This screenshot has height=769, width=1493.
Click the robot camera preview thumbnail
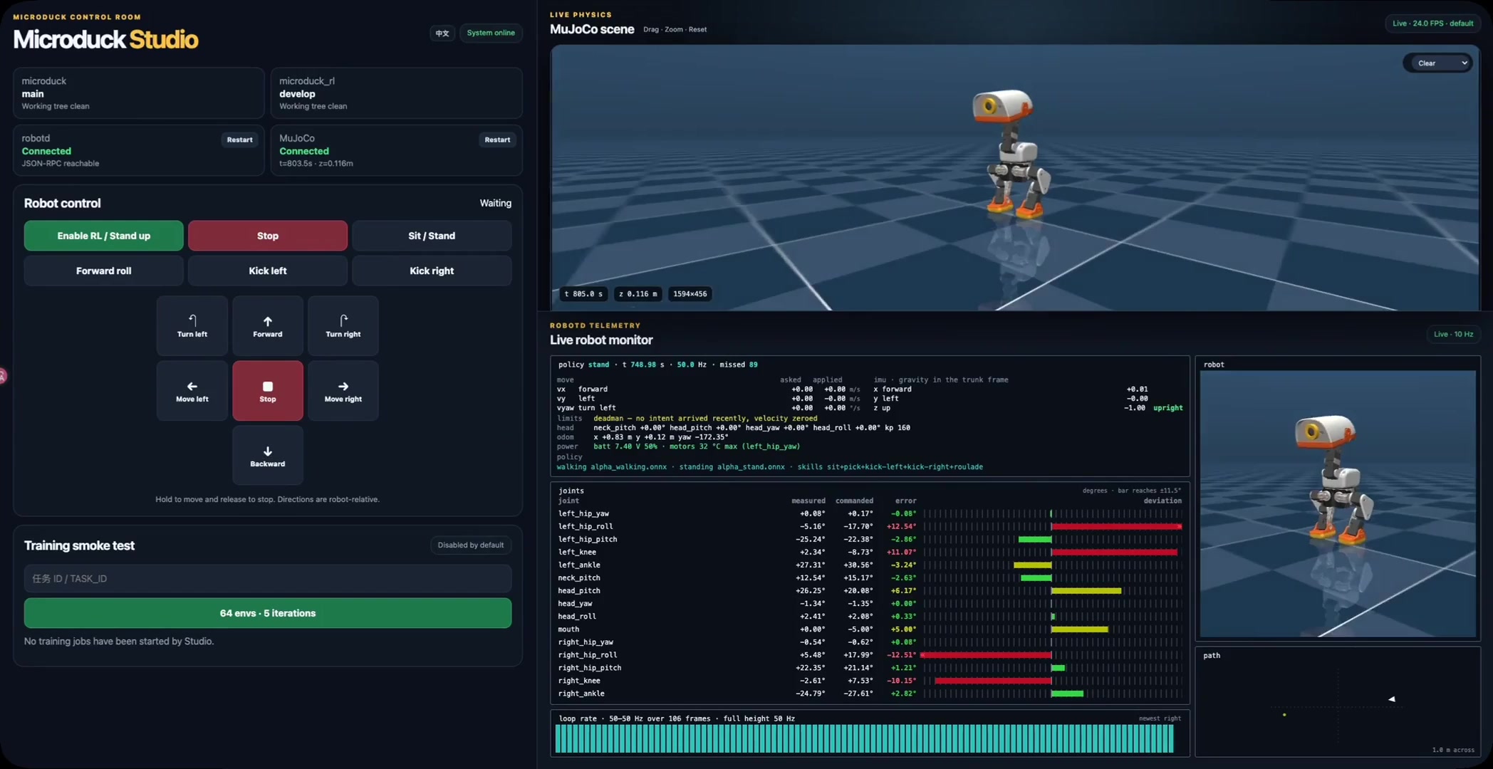[x=1338, y=503]
